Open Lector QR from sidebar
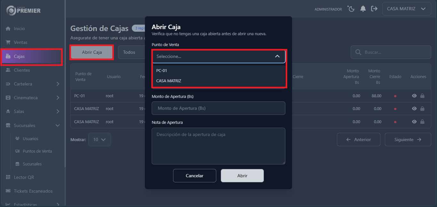The width and height of the screenshot is (437, 207). pyautogui.click(x=24, y=177)
